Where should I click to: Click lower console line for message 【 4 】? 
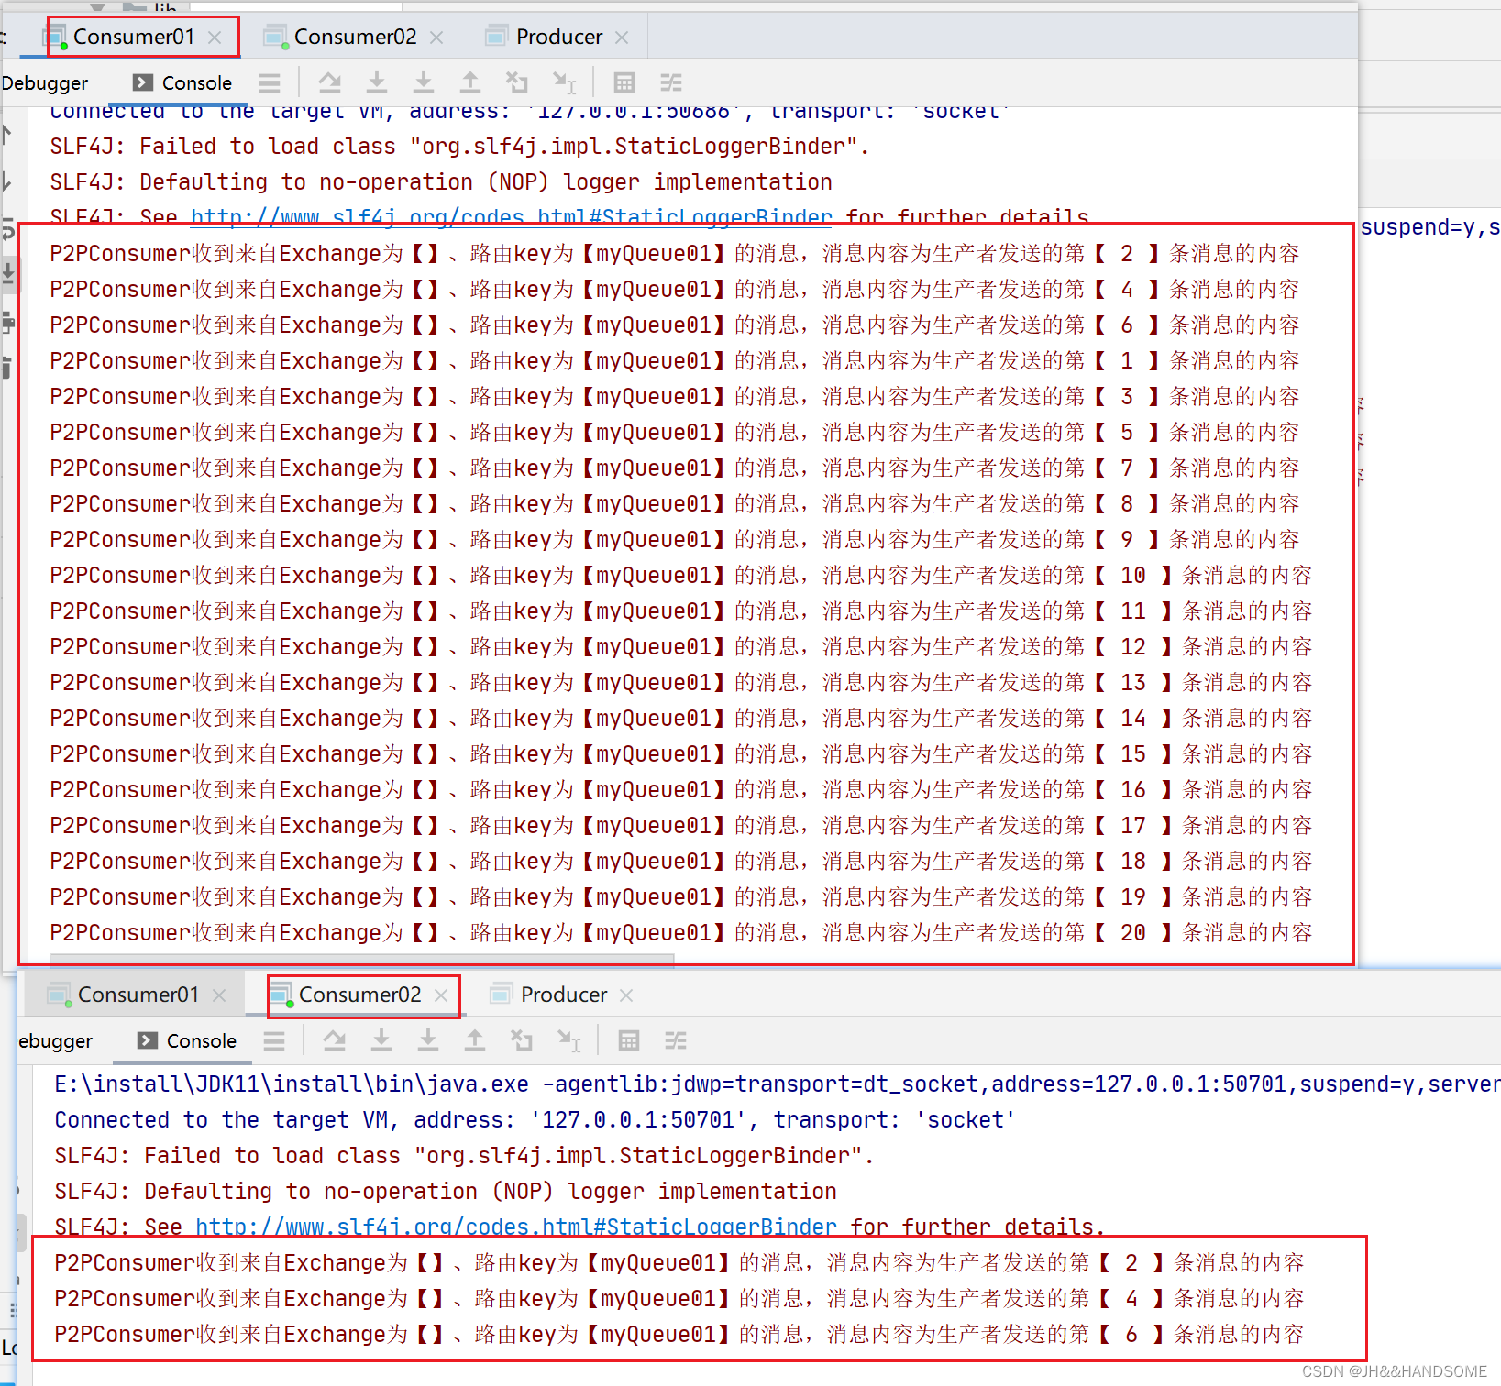pos(679,1299)
